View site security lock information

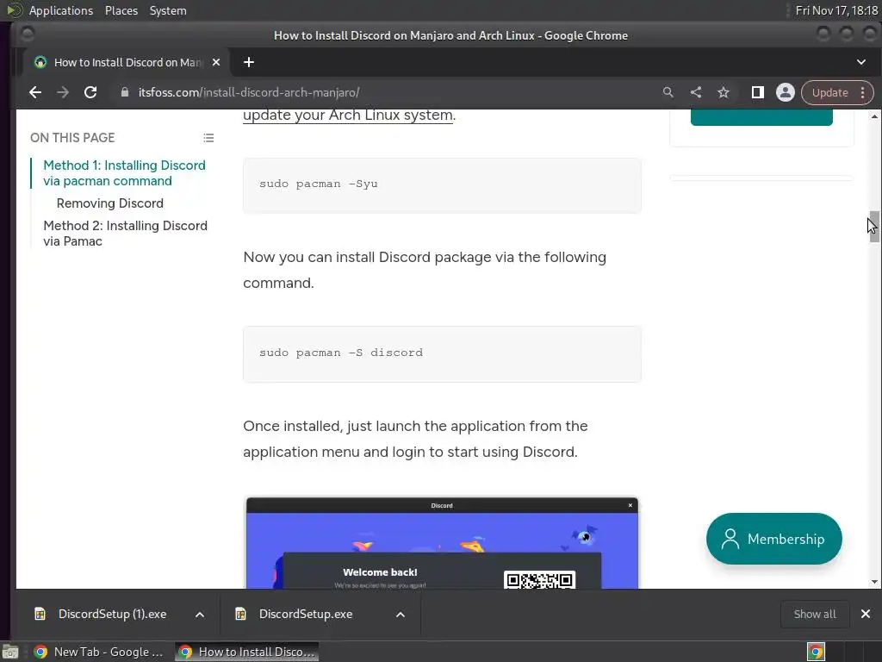(x=125, y=92)
